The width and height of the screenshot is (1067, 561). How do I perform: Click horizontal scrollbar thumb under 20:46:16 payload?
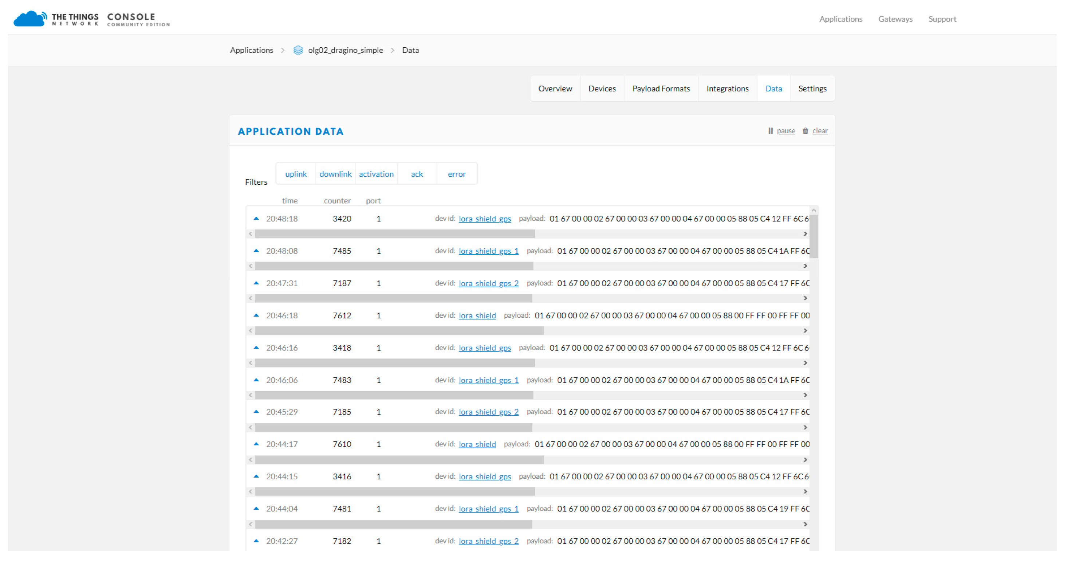[x=394, y=363]
